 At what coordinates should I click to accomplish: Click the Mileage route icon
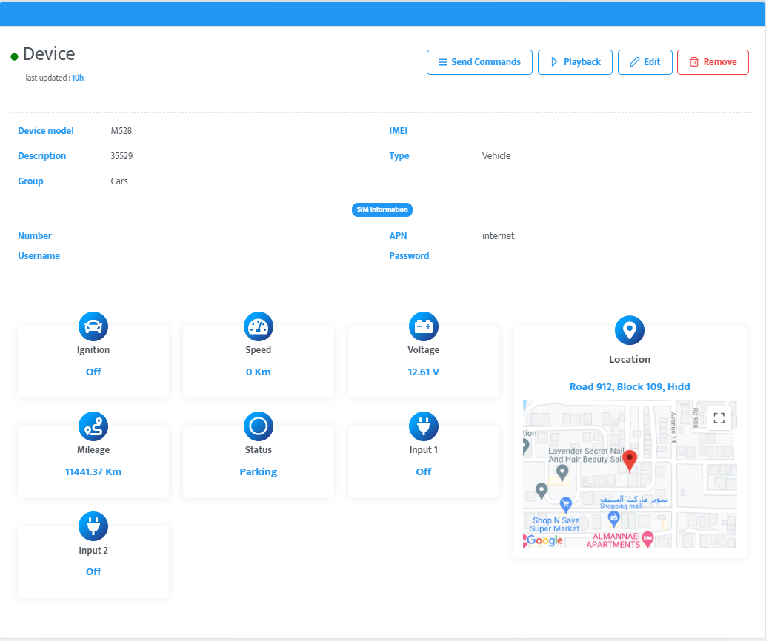[x=93, y=426]
